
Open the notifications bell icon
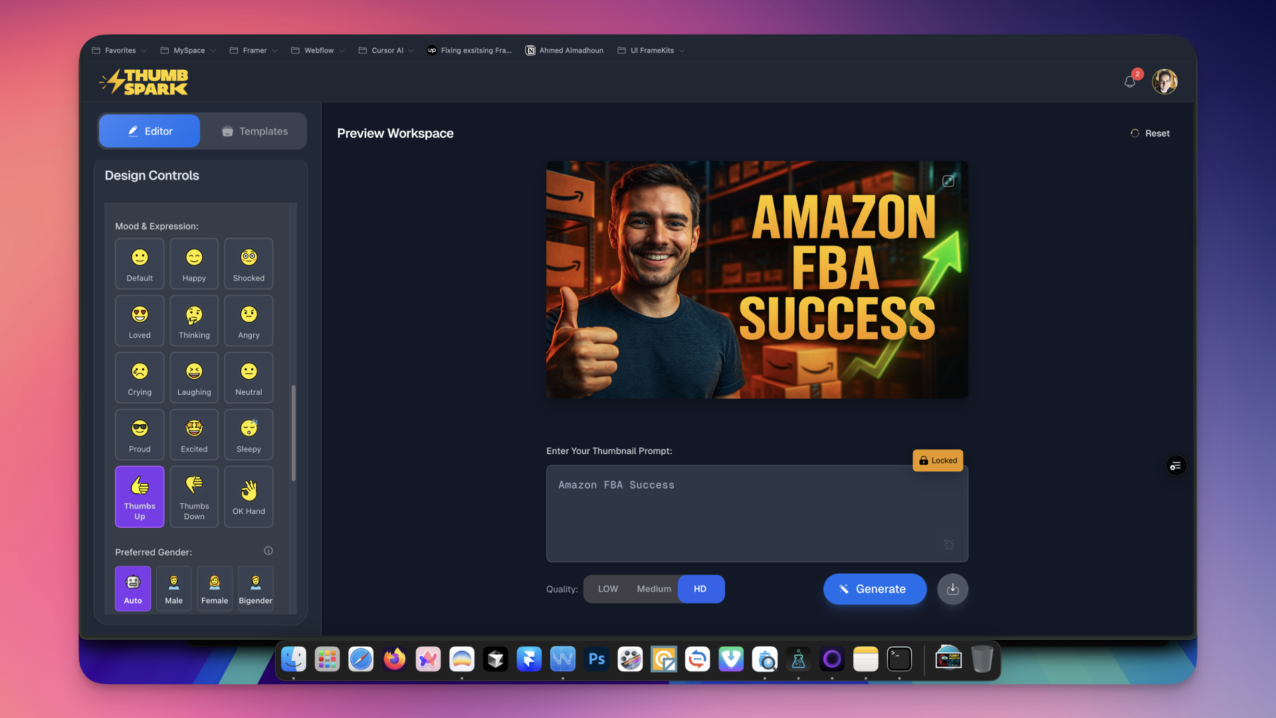1130,82
